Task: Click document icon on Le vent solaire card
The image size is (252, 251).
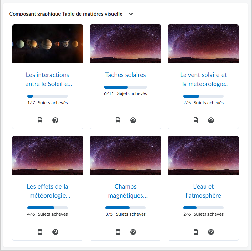Action: tap(195, 120)
